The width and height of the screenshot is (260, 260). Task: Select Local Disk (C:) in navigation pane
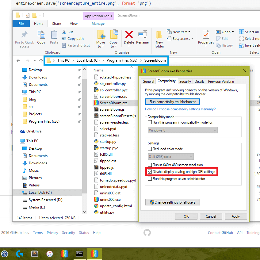[47, 193]
